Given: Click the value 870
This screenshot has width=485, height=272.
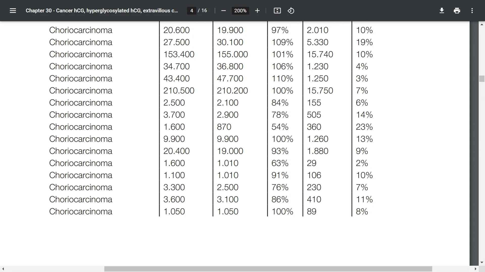Looking at the screenshot, I should tap(224, 127).
